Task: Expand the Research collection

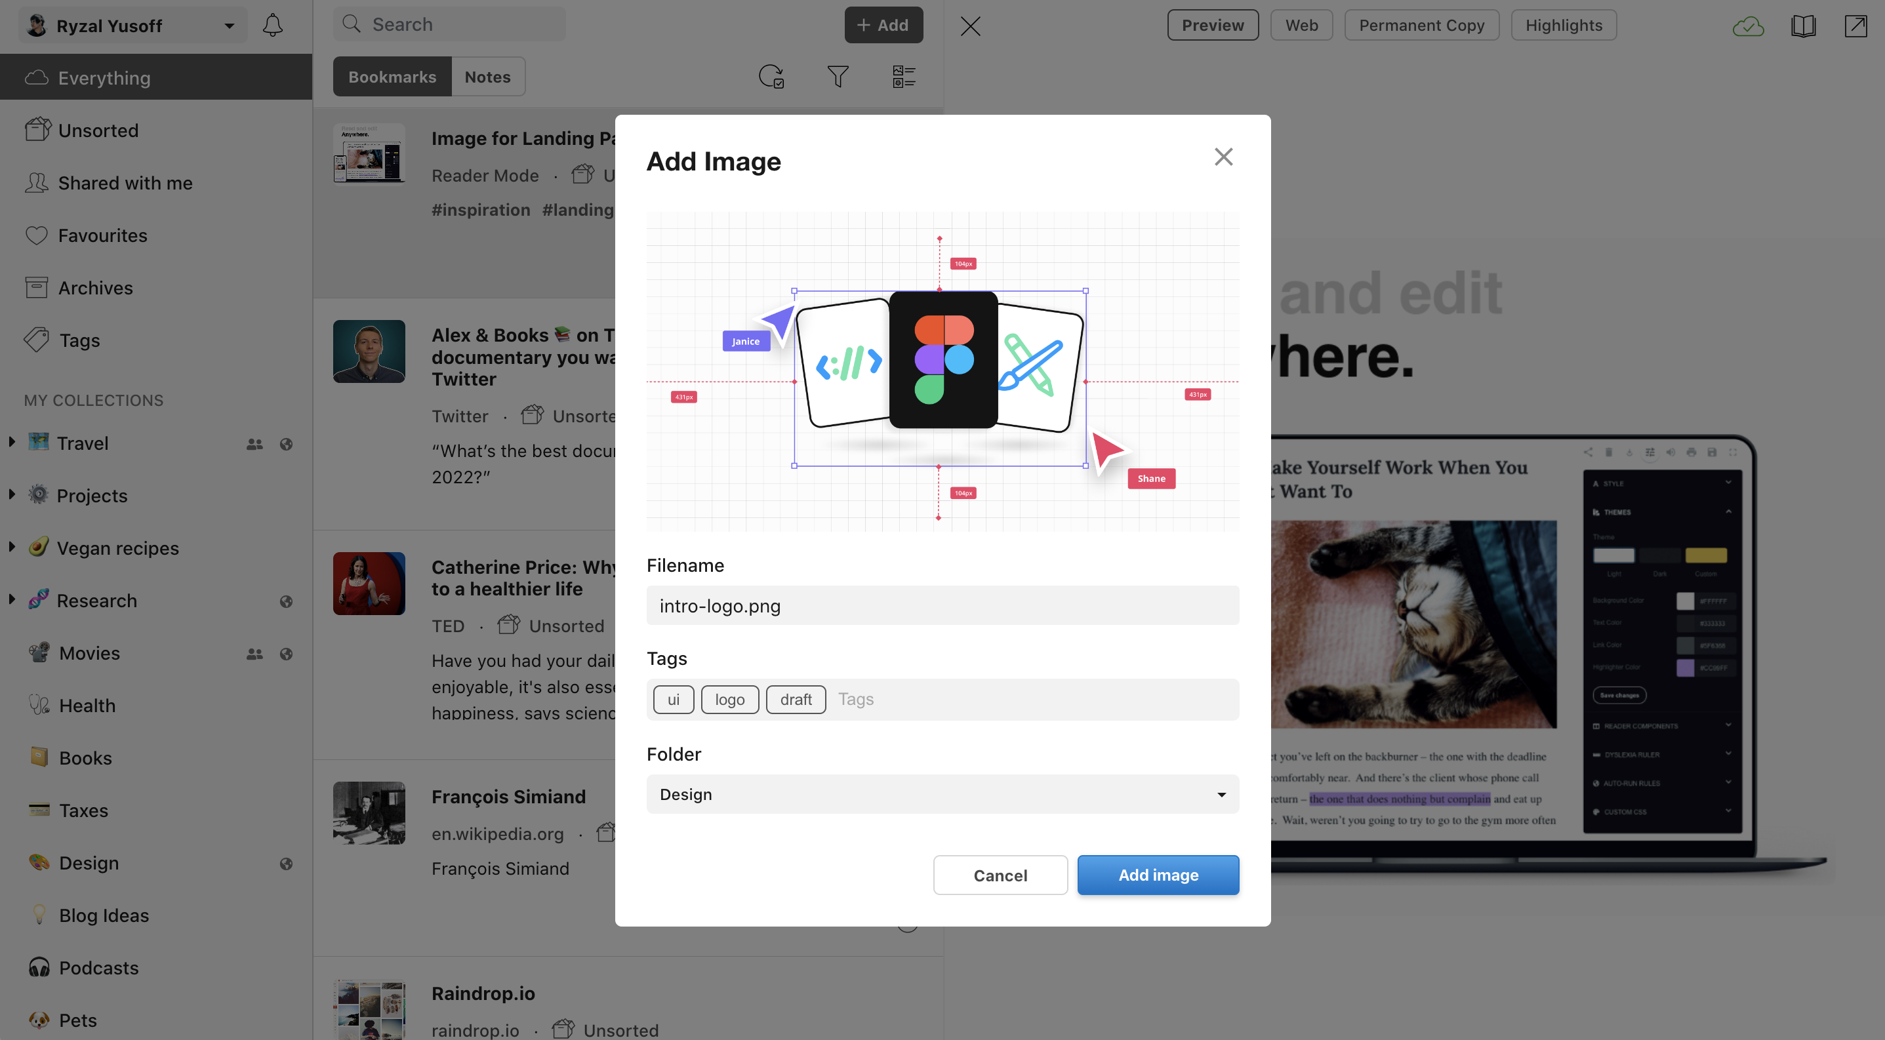Action: coord(12,599)
